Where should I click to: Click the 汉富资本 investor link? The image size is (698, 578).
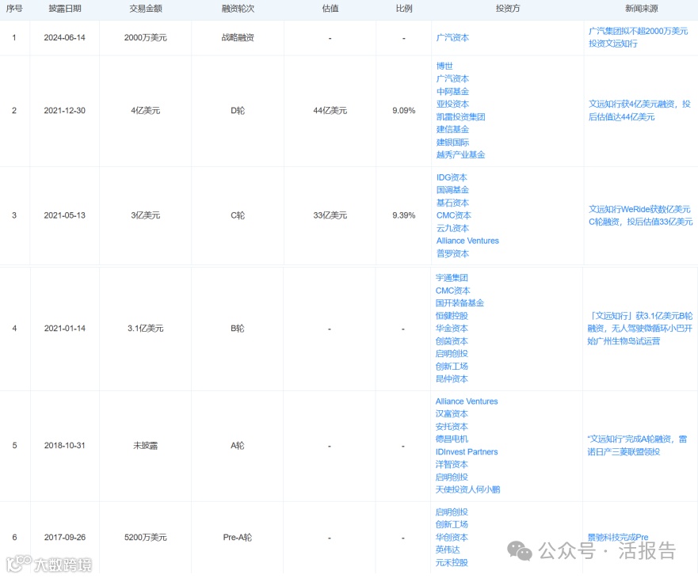pos(452,414)
